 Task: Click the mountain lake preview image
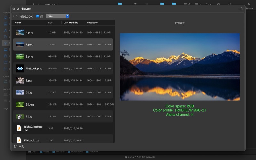180,67
